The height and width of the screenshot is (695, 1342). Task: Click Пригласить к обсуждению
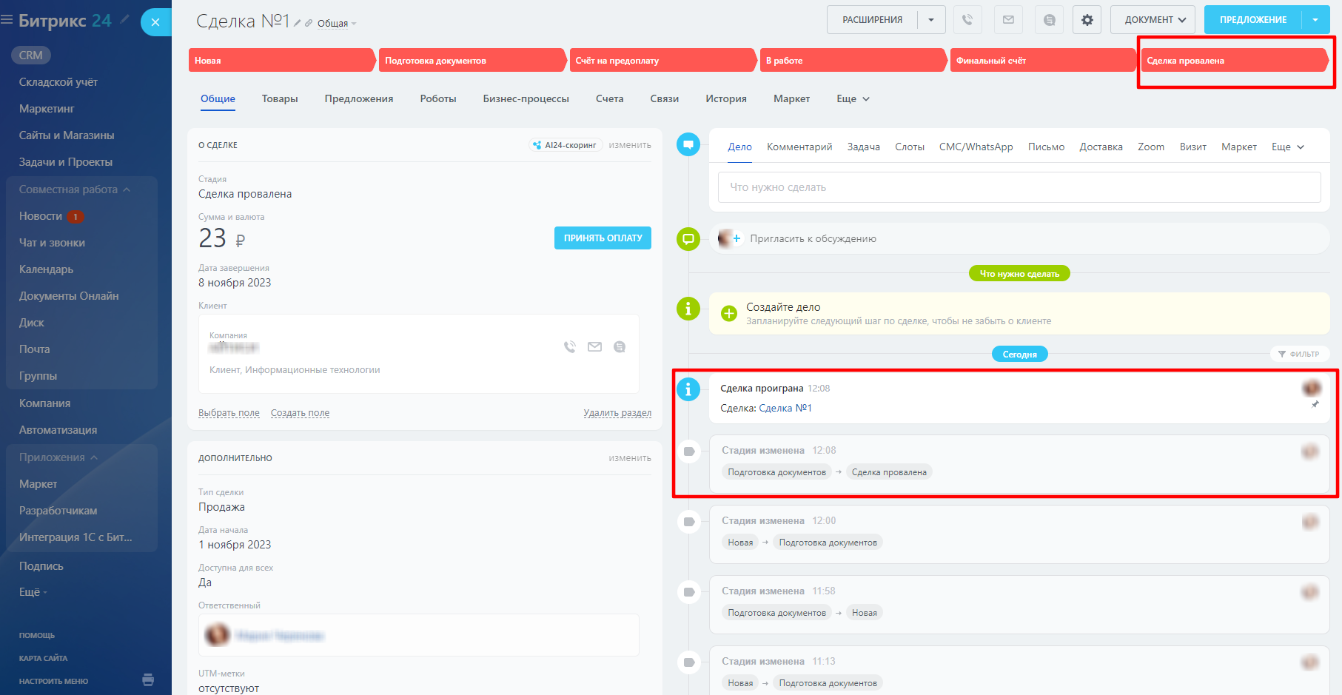click(x=813, y=238)
